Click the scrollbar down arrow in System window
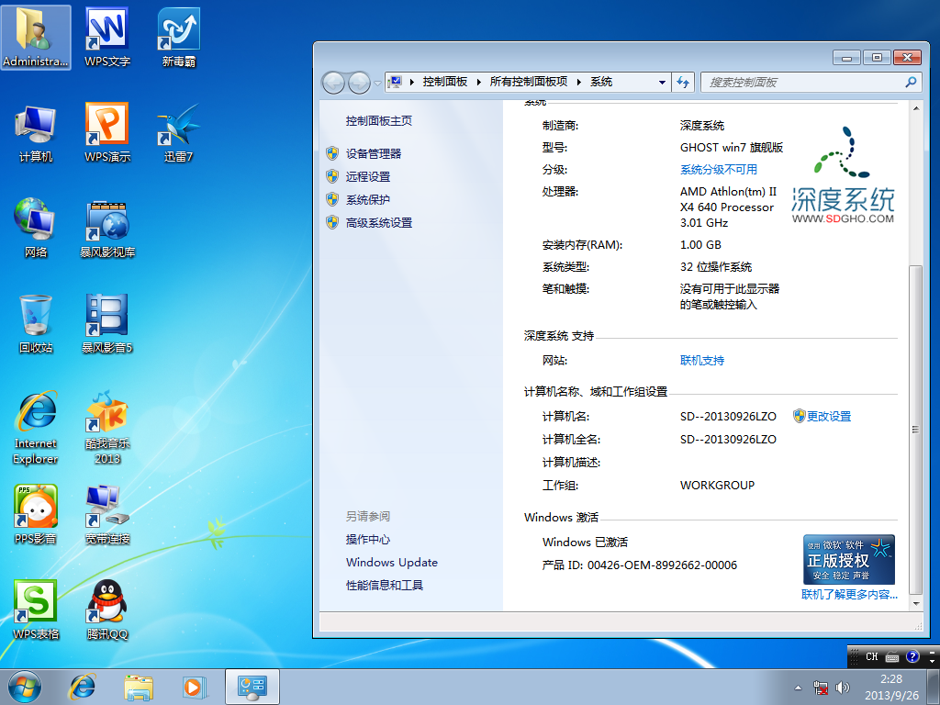 [x=915, y=604]
